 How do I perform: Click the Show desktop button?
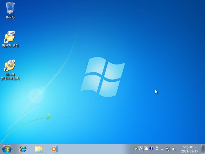[x=203, y=149]
